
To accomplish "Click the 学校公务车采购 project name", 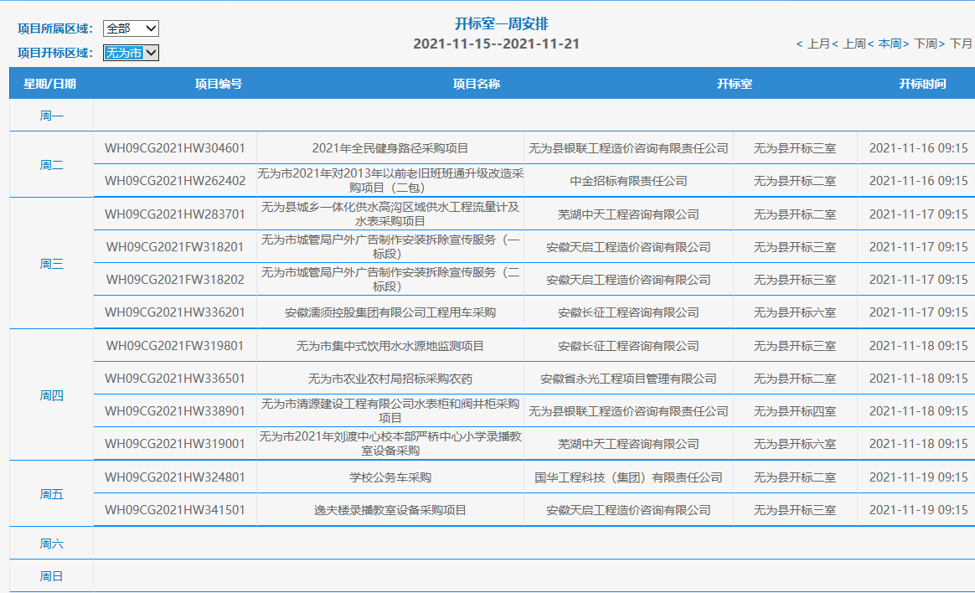I will pos(390,477).
